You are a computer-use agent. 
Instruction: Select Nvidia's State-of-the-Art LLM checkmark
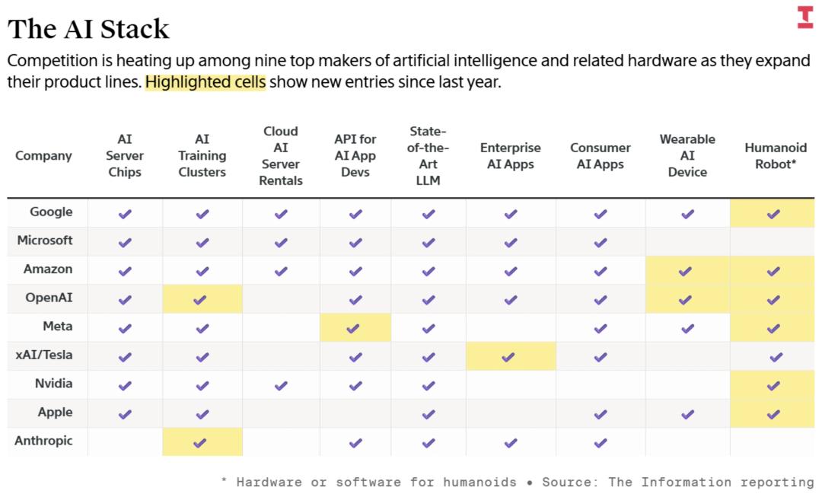click(428, 386)
